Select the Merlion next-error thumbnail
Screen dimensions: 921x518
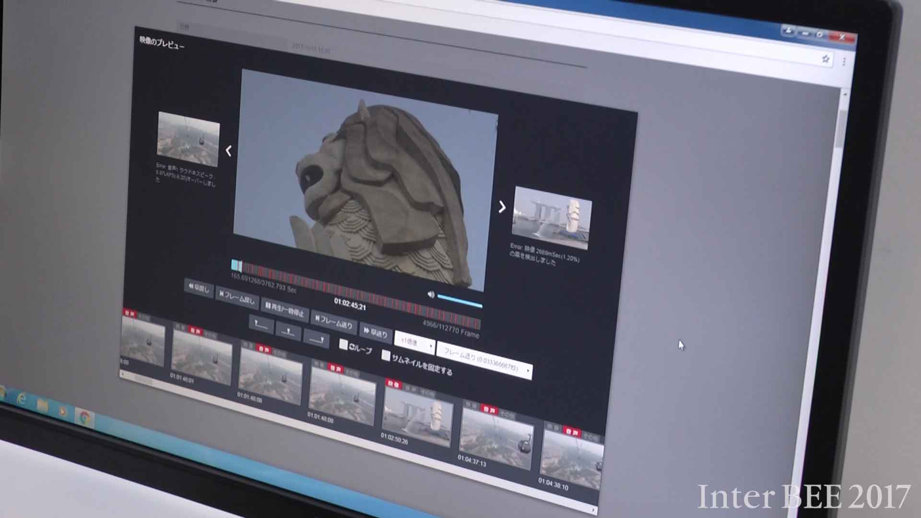pos(552,218)
